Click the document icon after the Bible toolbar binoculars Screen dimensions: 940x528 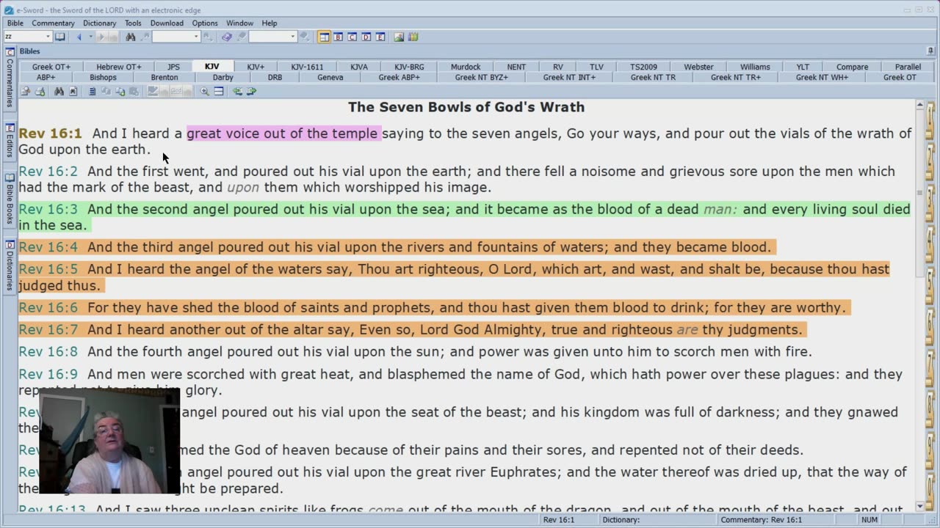[73, 92]
